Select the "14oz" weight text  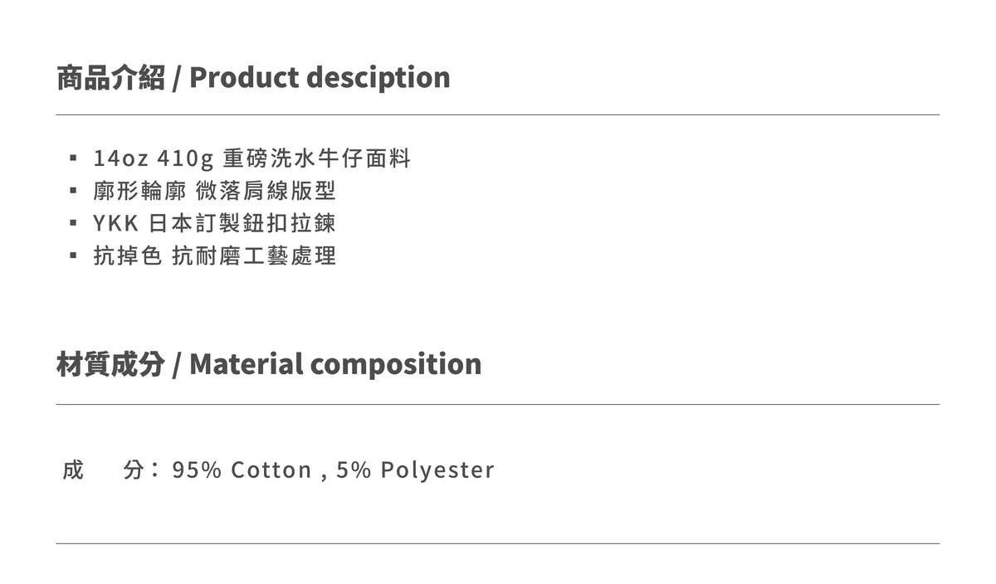pyautogui.click(x=121, y=158)
